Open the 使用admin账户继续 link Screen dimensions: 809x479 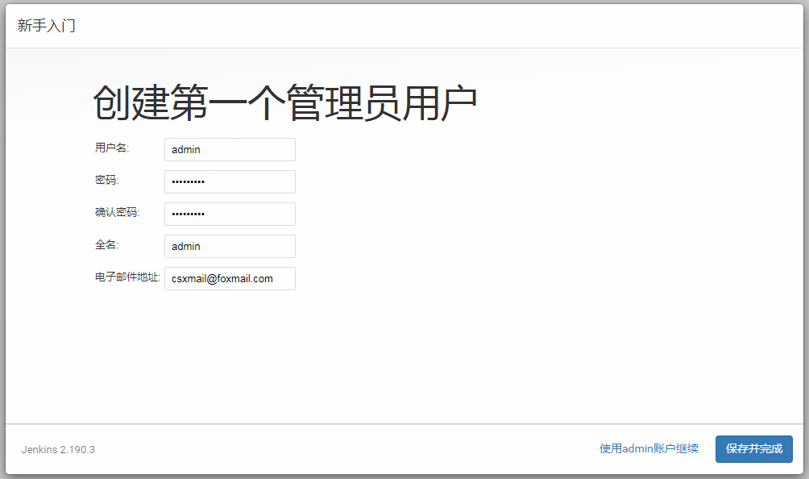click(649, 449)
